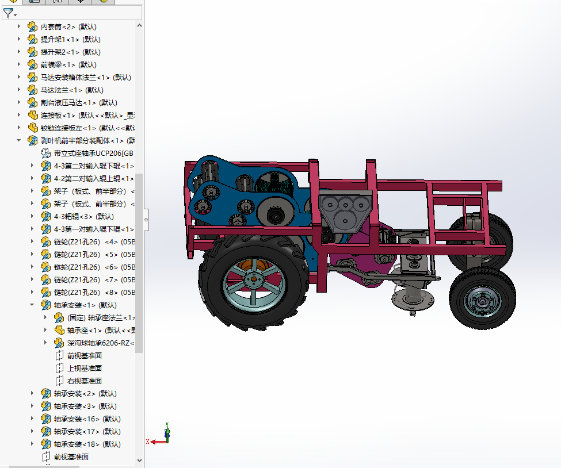Switch to the ConfigurationManager tab icon

(x=56, y=2)
